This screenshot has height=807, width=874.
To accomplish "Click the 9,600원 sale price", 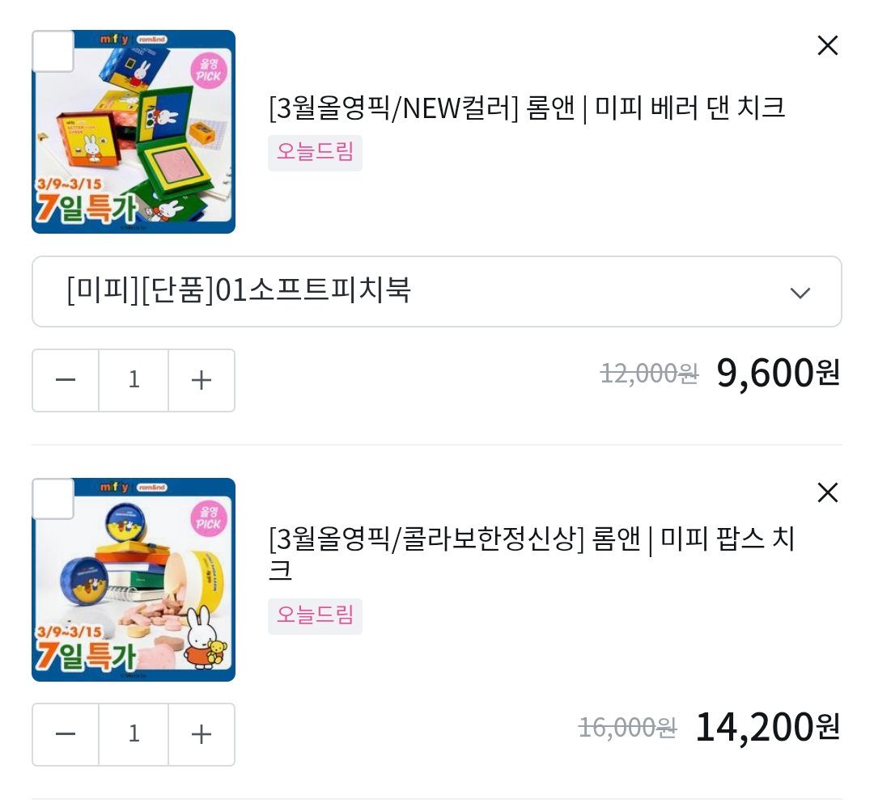I will pyautogui.click(x=778, y=373).
